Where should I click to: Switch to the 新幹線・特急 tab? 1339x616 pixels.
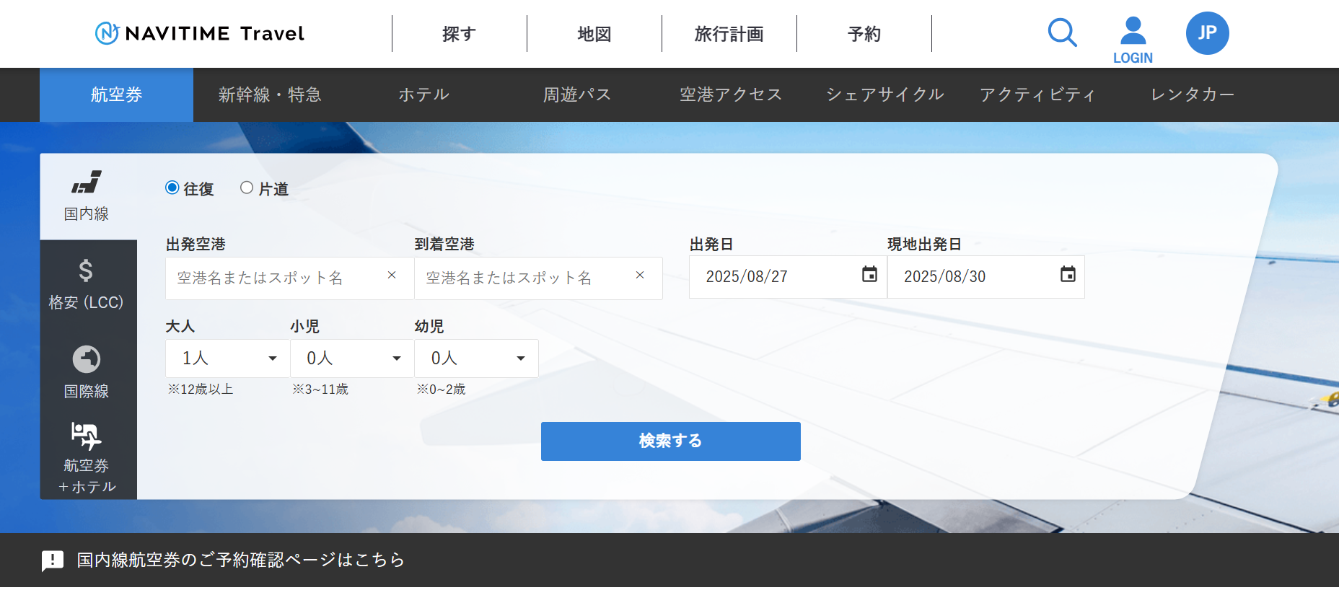[270, 94]
